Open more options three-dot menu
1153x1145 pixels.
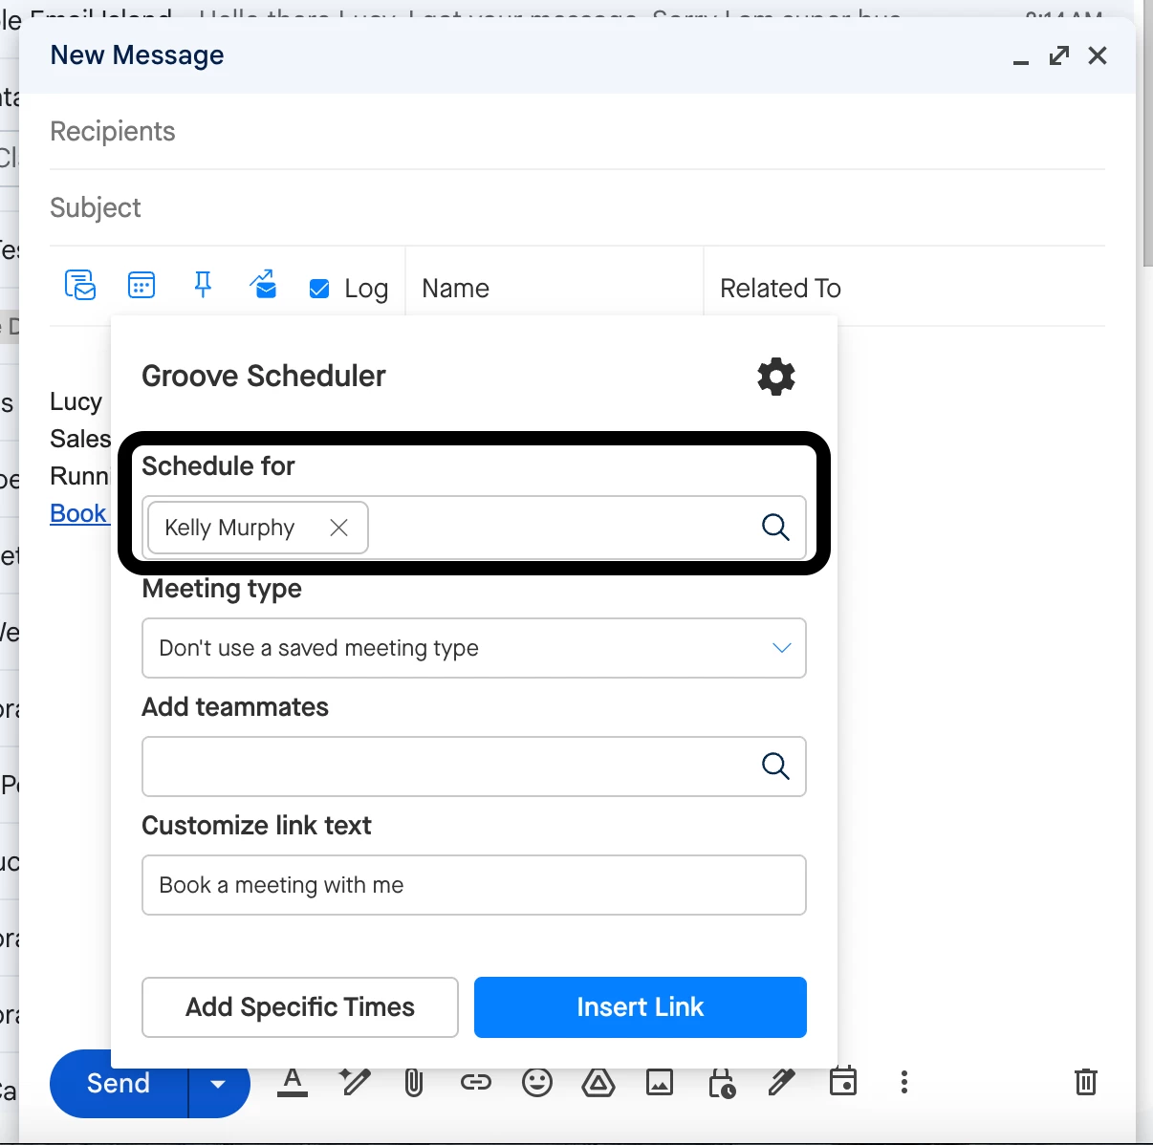[904, 1083]
